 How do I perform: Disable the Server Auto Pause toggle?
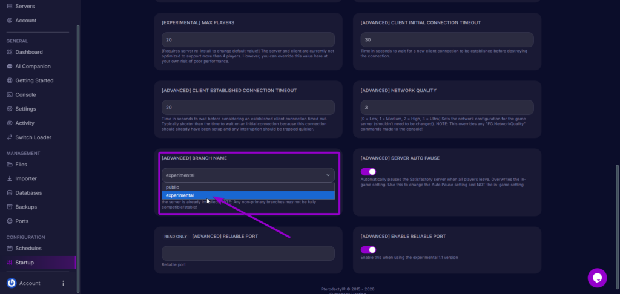point(368,172)
